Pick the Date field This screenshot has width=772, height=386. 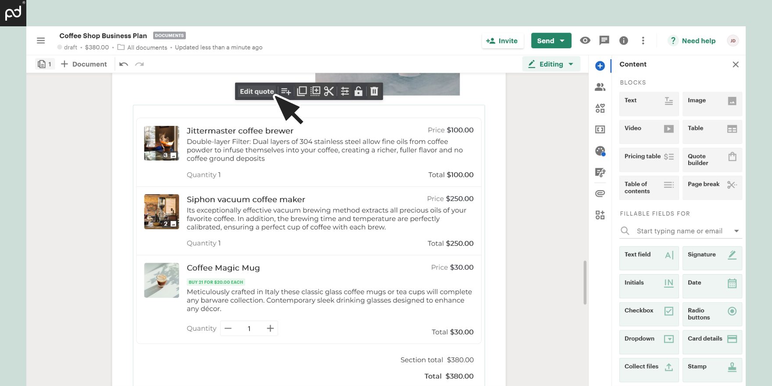coord(712,286)
